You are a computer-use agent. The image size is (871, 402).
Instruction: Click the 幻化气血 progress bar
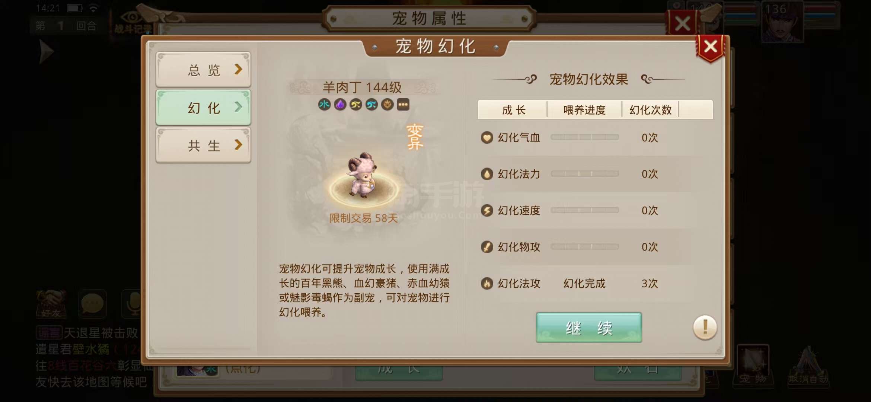pyautogui.click(x=585, y=137)
